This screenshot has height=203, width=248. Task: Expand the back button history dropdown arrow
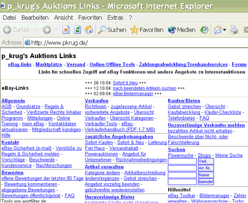(x=36, y=30)
